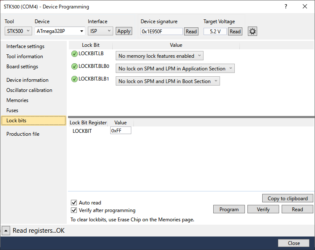Select the Lock bits page

33,121
